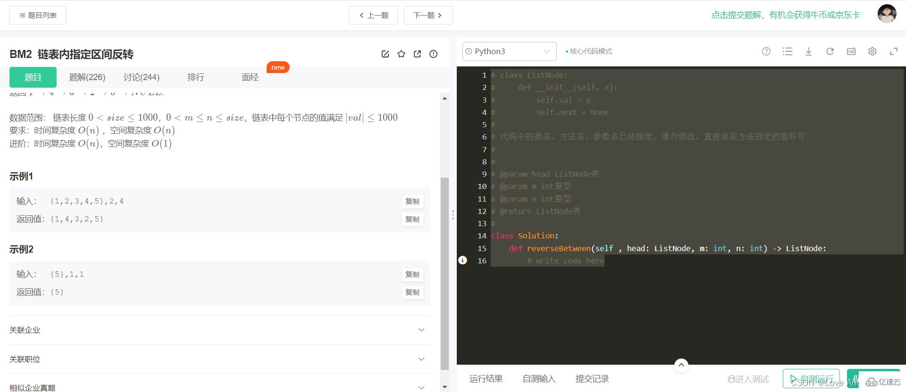Click the 示例2 heading
This screenshot has width=906, height=392.
[21, 249]
